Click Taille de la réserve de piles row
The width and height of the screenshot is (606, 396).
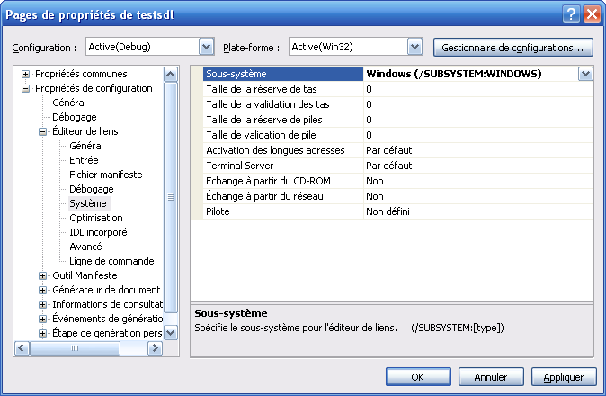click(398, 120)
